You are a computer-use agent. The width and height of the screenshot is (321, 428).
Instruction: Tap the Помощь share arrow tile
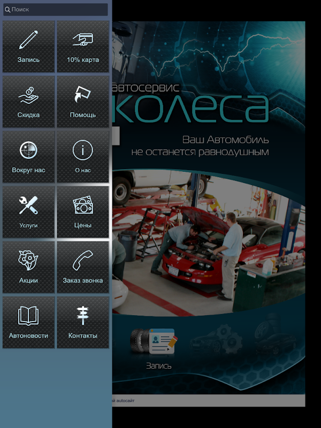(x=83, y=102)
